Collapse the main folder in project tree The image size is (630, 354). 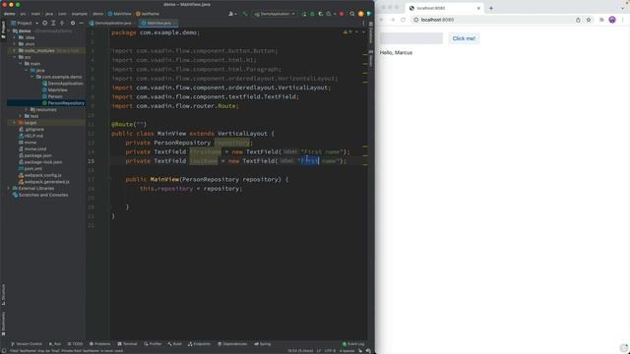20,64
